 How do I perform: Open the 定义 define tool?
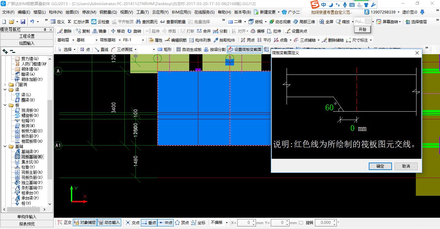(x=58, y=22)
